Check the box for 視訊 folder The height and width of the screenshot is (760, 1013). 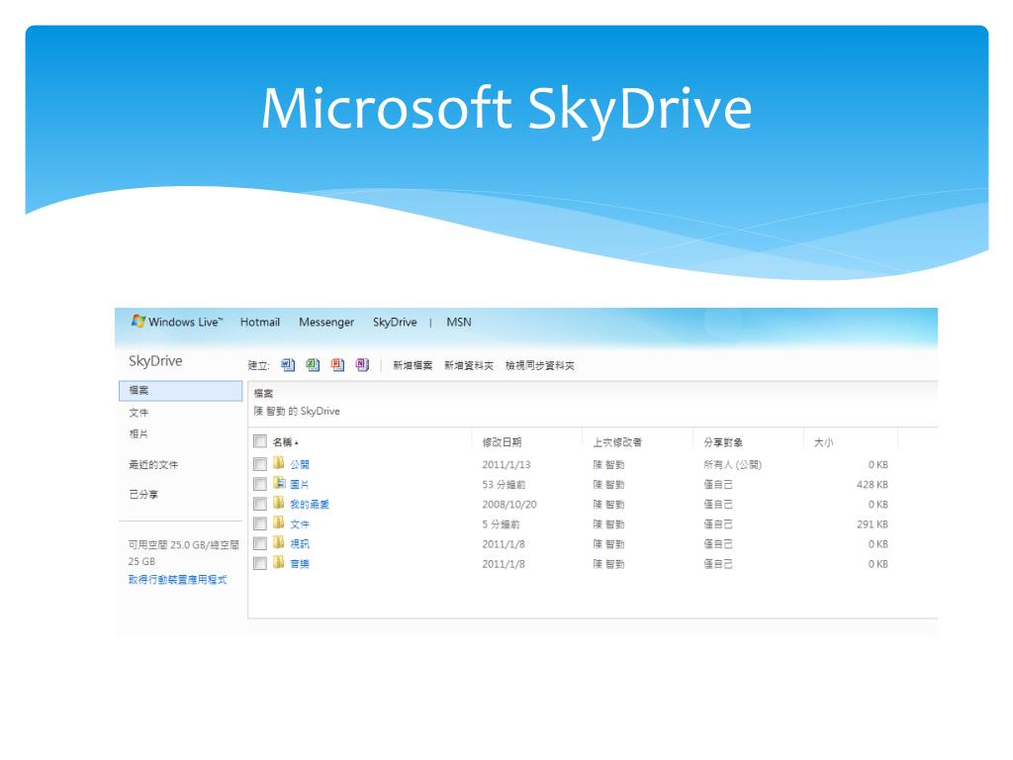click(260, 543)
